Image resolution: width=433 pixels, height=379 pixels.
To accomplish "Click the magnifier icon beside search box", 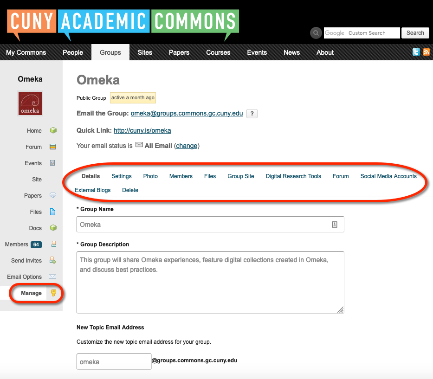I will tap(316, 33).
